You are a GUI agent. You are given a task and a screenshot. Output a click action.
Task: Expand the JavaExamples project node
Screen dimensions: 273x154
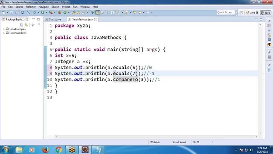(x=4, y=29)
